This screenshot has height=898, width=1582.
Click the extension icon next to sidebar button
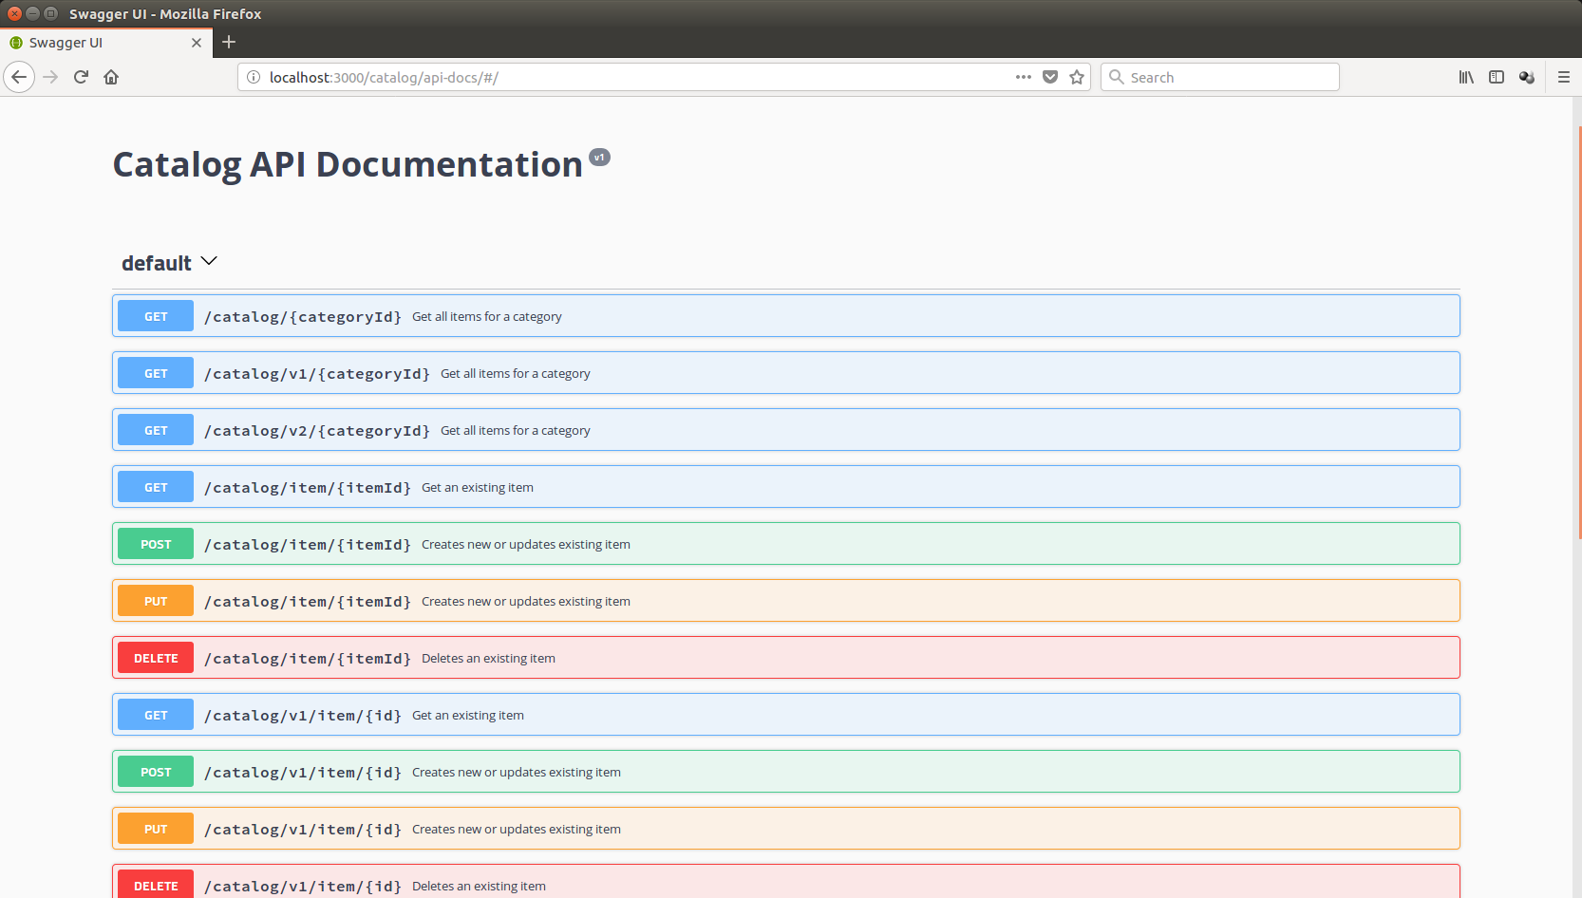click(x=1527, y=77)
